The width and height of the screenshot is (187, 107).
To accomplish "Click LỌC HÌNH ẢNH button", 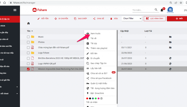I will 155,19.
